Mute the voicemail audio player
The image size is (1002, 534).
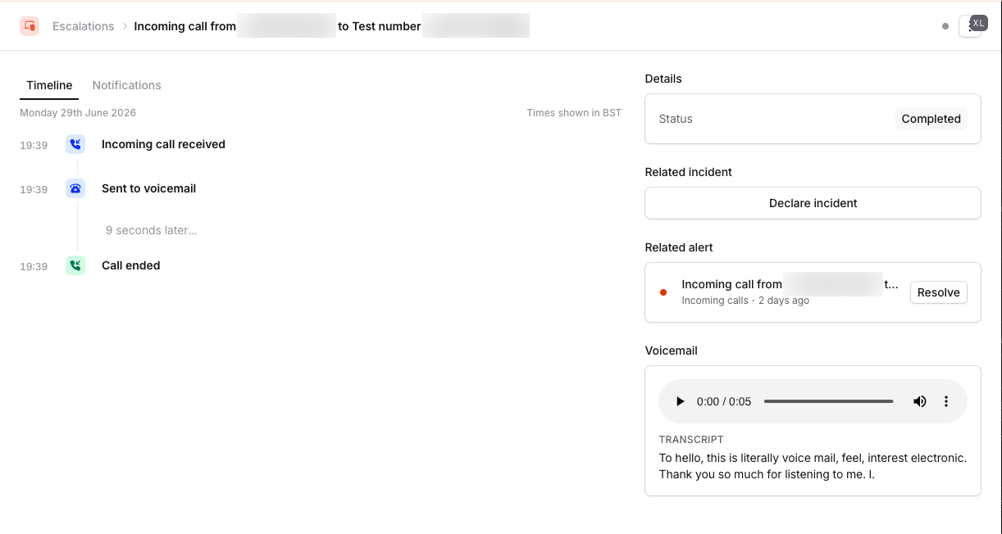pos(920,401)
